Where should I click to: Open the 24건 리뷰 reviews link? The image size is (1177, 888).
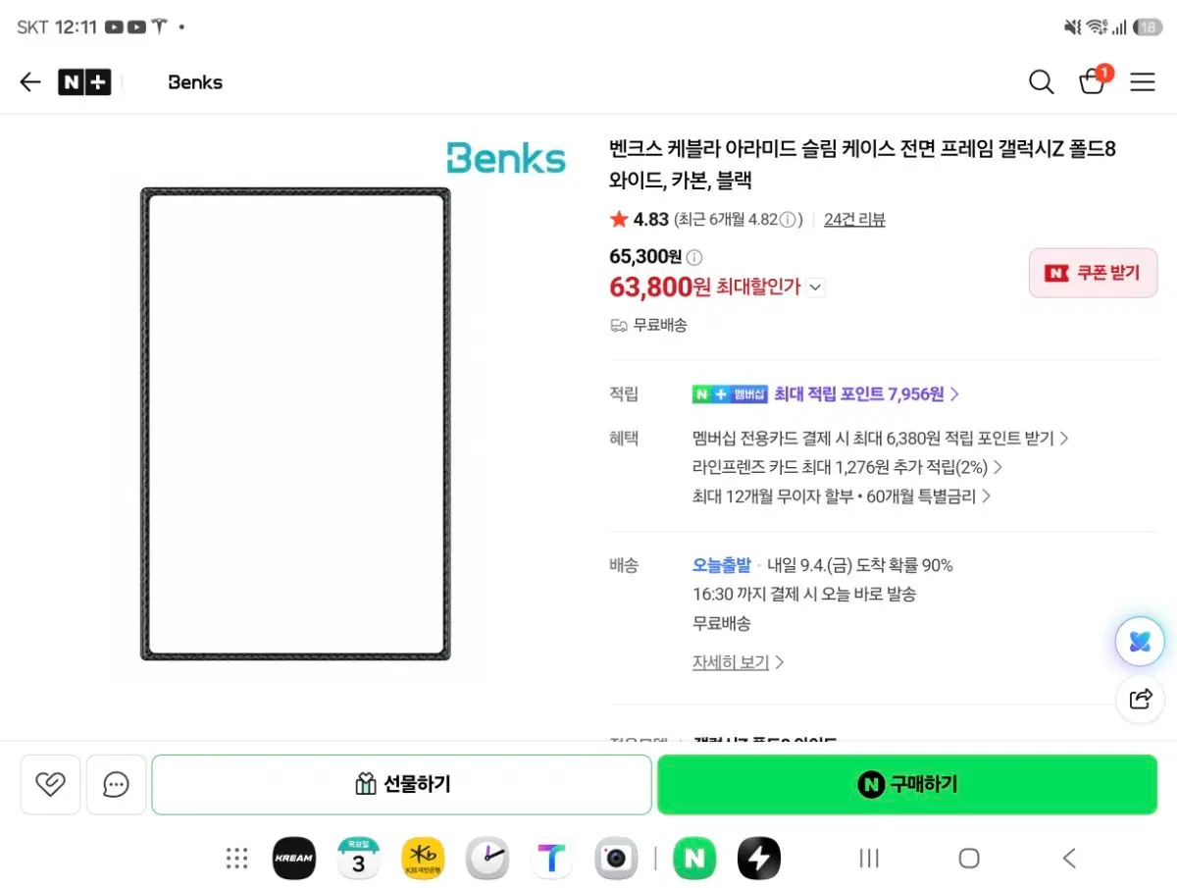coord(854,220)
